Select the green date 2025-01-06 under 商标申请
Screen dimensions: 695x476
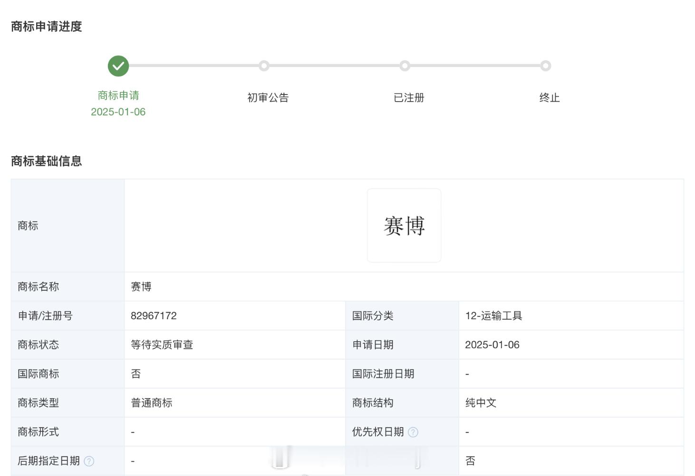(118, 112)
